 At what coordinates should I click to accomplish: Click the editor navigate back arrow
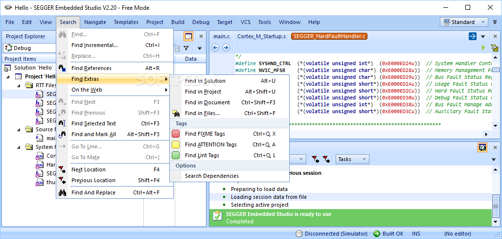point(215,48)
